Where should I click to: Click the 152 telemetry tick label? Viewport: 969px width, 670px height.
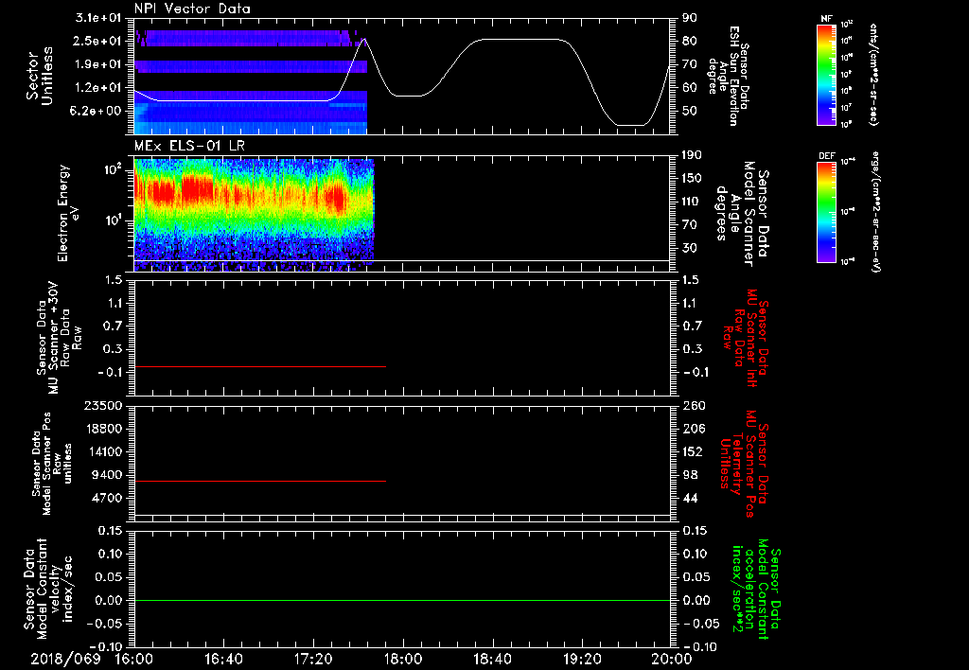click(x=693, y=451)
